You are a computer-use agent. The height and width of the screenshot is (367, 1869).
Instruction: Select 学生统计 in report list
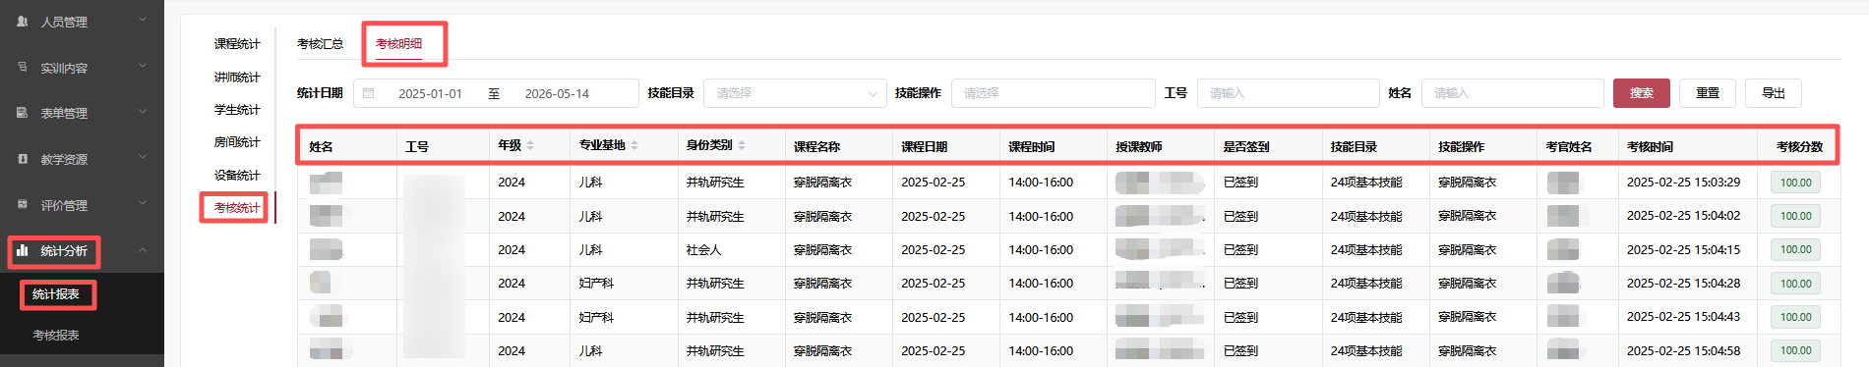coord(237,110)
